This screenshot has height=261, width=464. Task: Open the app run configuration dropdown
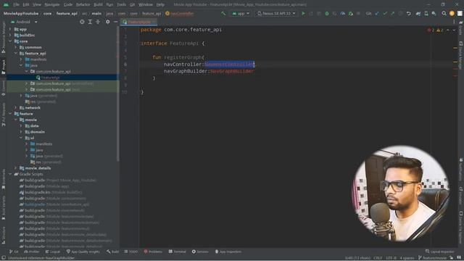tap(241, 13)
